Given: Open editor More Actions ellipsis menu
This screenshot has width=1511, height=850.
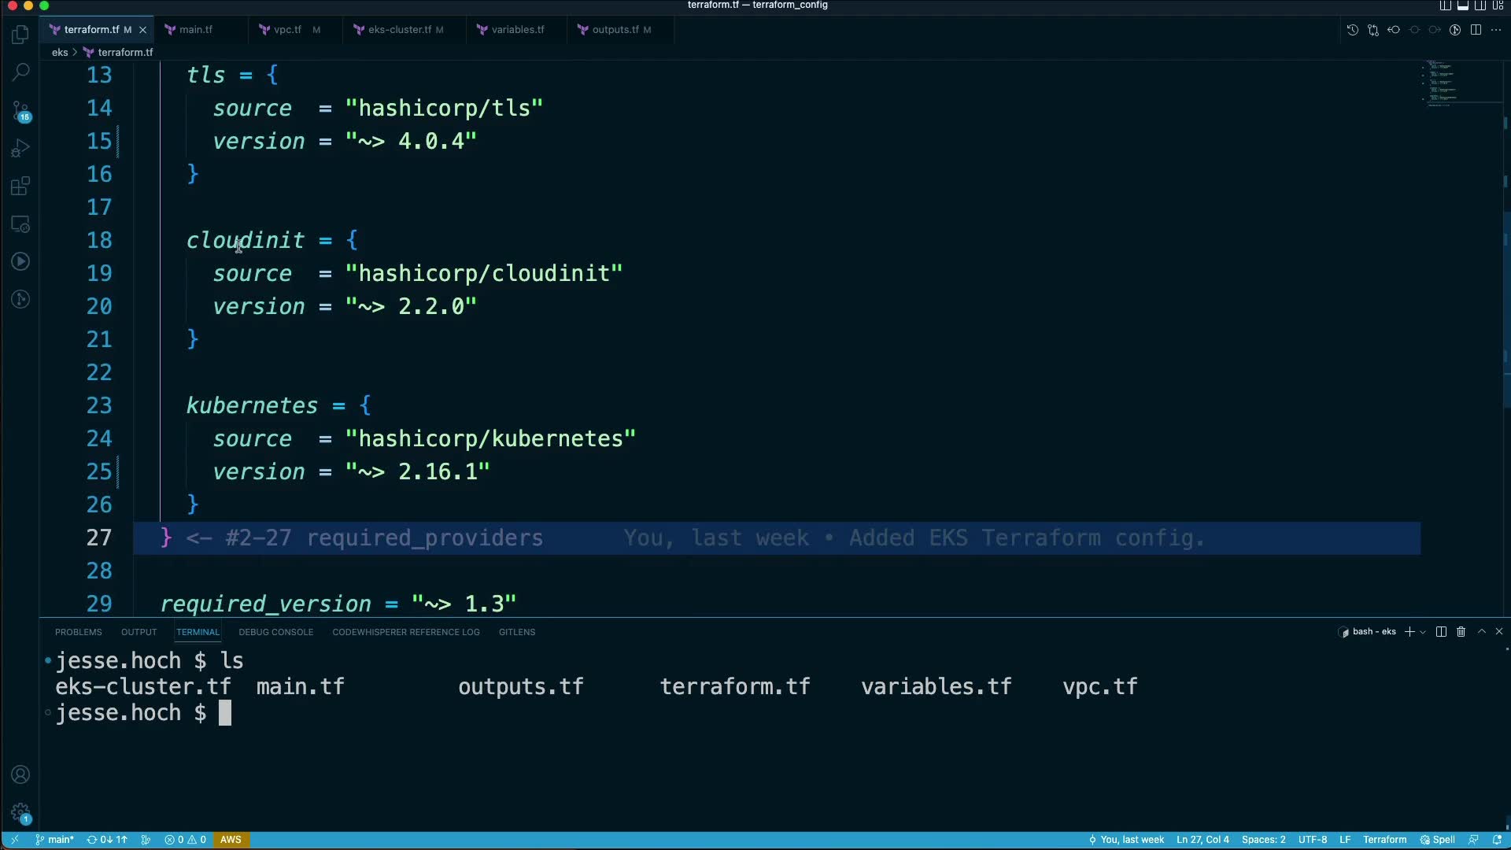Looking at the screenshot, I should coord(1496,30).
